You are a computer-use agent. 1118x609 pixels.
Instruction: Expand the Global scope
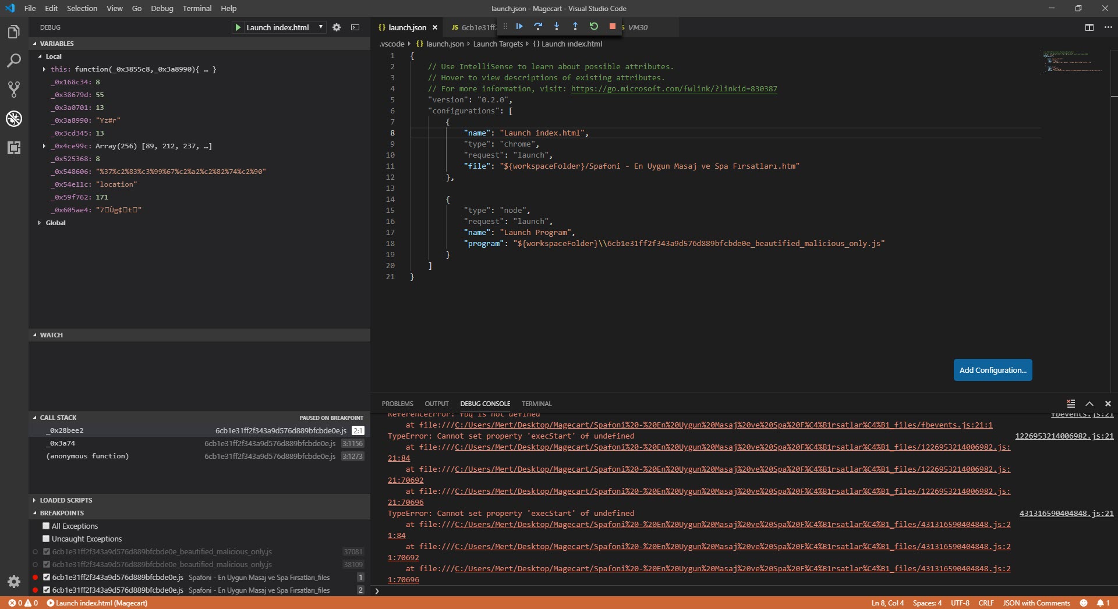click(40, 223)
